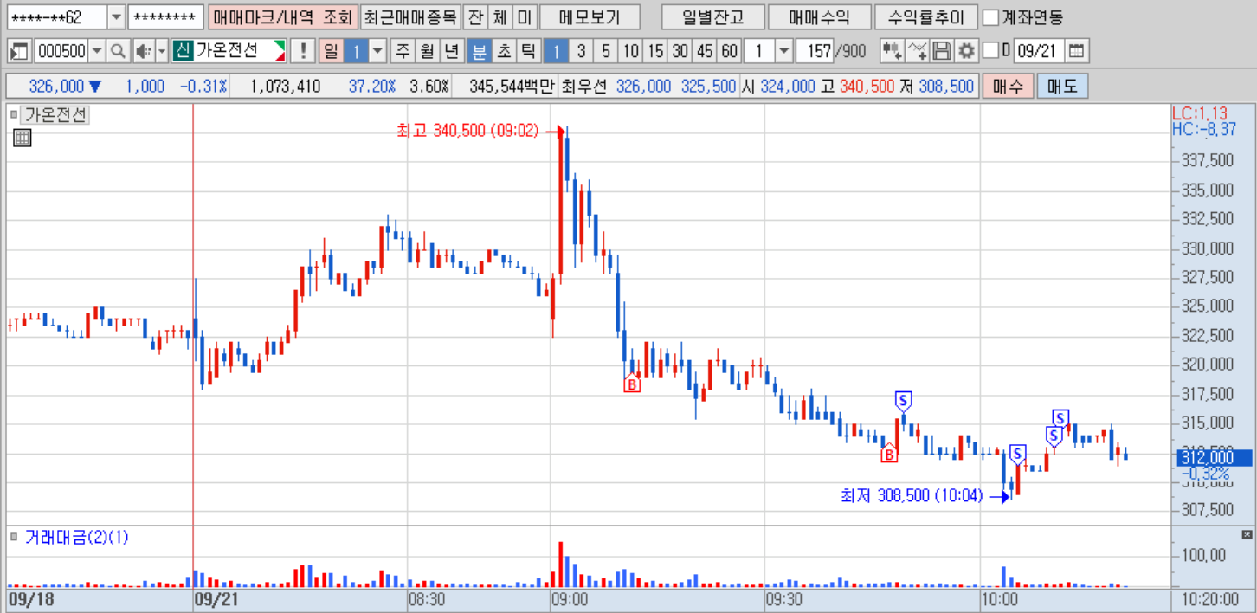This screenshot has width=1257, height=613.
Task: Expand the speaker options dropdown arrow
Action: tap(161, 51)
